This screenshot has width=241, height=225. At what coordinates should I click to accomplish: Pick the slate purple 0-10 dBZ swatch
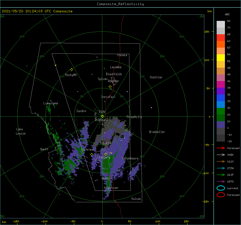click(x=221, y=125)
